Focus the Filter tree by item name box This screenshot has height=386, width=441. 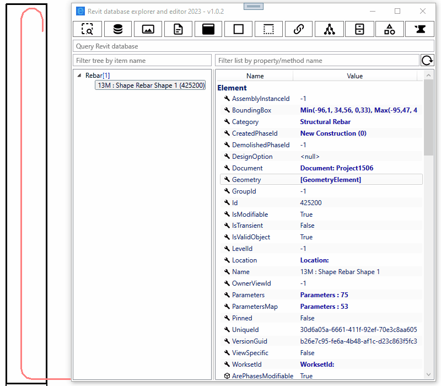tap(142, 61)
